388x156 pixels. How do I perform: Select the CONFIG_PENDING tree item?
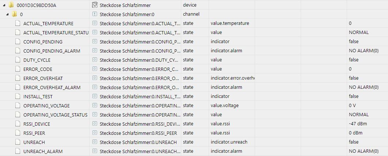[x=43, y=42]
